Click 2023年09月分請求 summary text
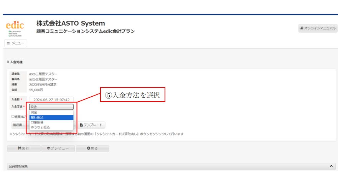This screenshot has height=173, width=338. pos(43,85)
